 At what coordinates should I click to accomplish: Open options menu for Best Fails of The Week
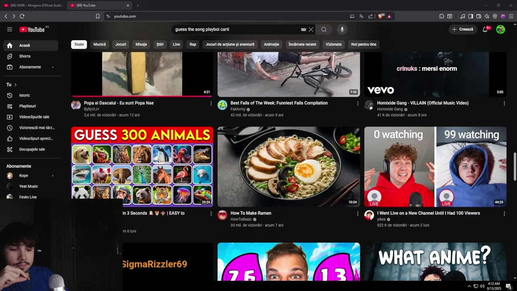tap(357, 103)
